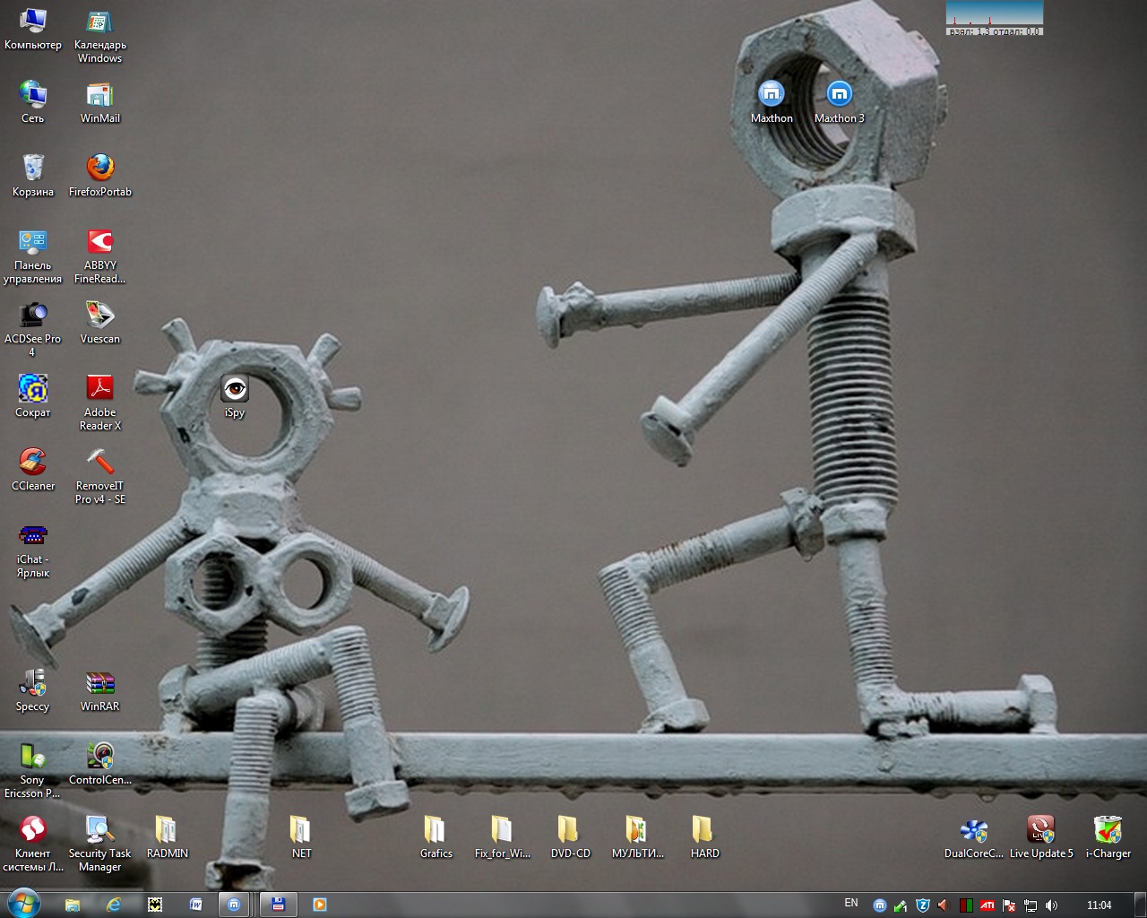The width and height of the screenshot is (1147, 918).
Task: Open the Speccy shortcut
Action: (x=33, y=683)
